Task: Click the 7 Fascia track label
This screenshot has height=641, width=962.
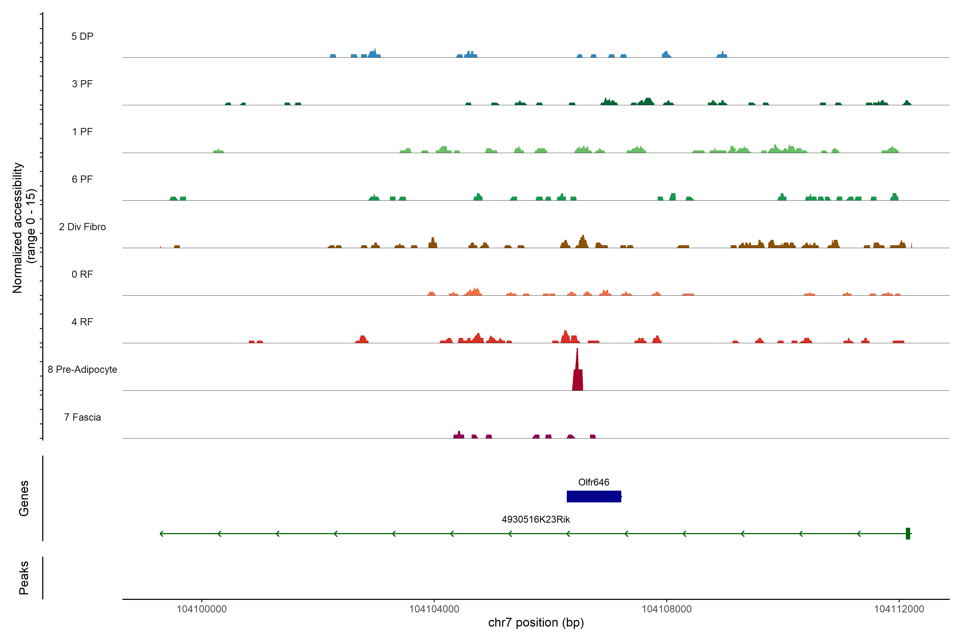Action: 82,417
